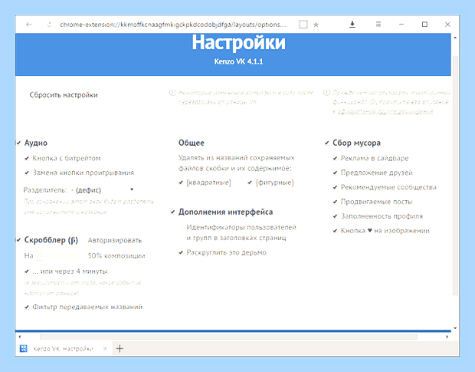Maximize the browser window

[424, 25]
